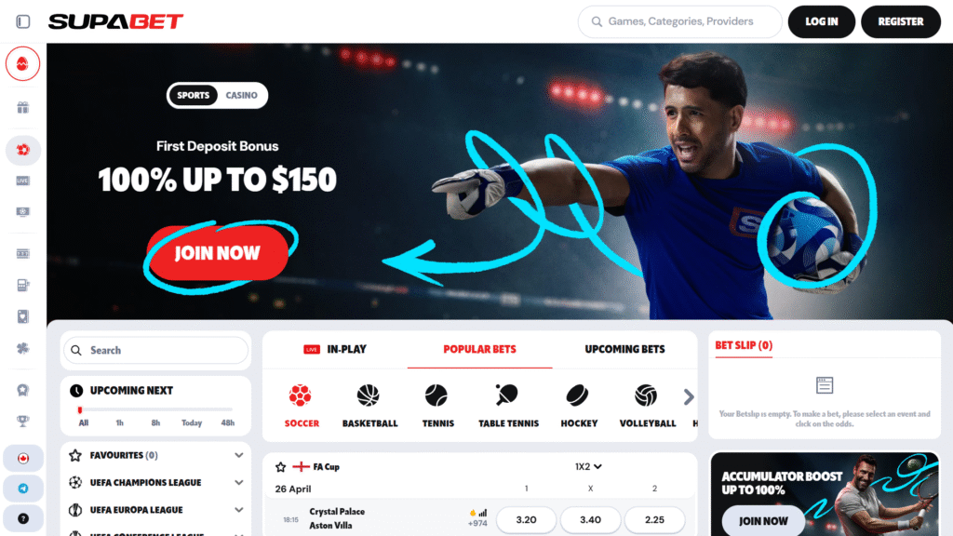The height and width of the screenshot is (536, 953).
Task: Switch to the In-Play tab
Action: (335, 350)
